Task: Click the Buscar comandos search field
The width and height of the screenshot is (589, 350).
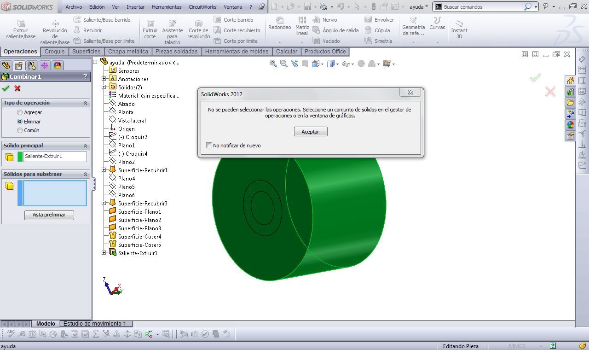Action: click(x=482, y=7)
